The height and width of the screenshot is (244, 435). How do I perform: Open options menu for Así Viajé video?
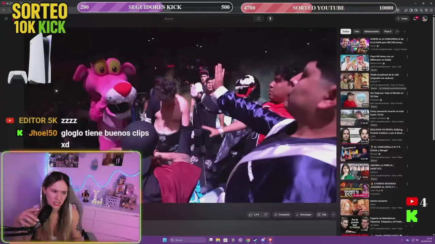[407, 93]
